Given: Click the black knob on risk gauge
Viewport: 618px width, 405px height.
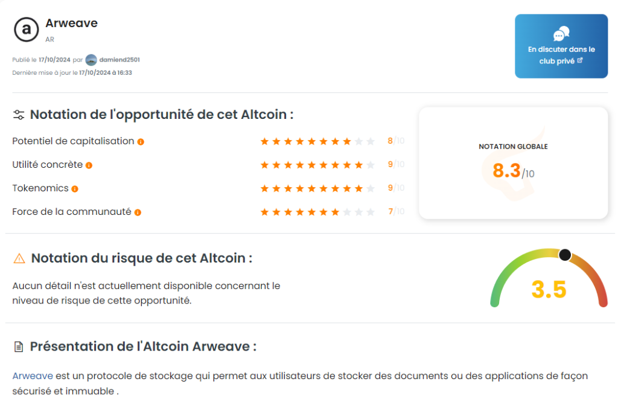Looking at the screenshot, I should [565, 255].
